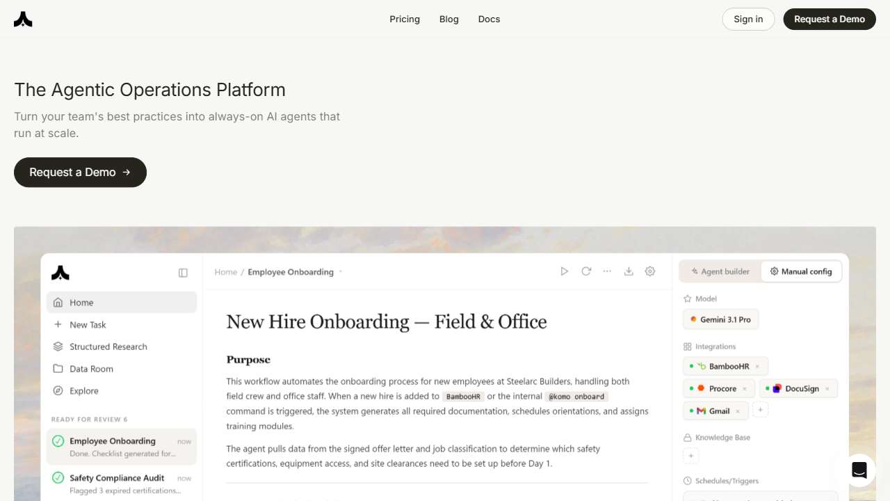Remove the BambooHR integration chip

click(757, 366)
